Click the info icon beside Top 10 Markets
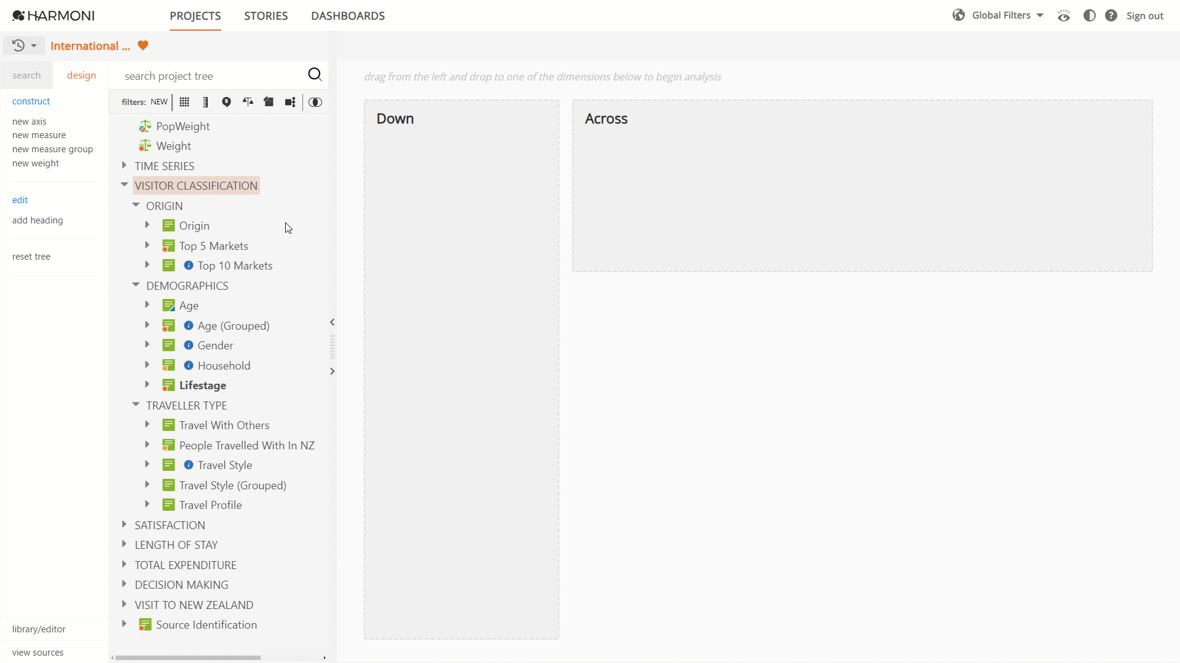 point(189,265)
